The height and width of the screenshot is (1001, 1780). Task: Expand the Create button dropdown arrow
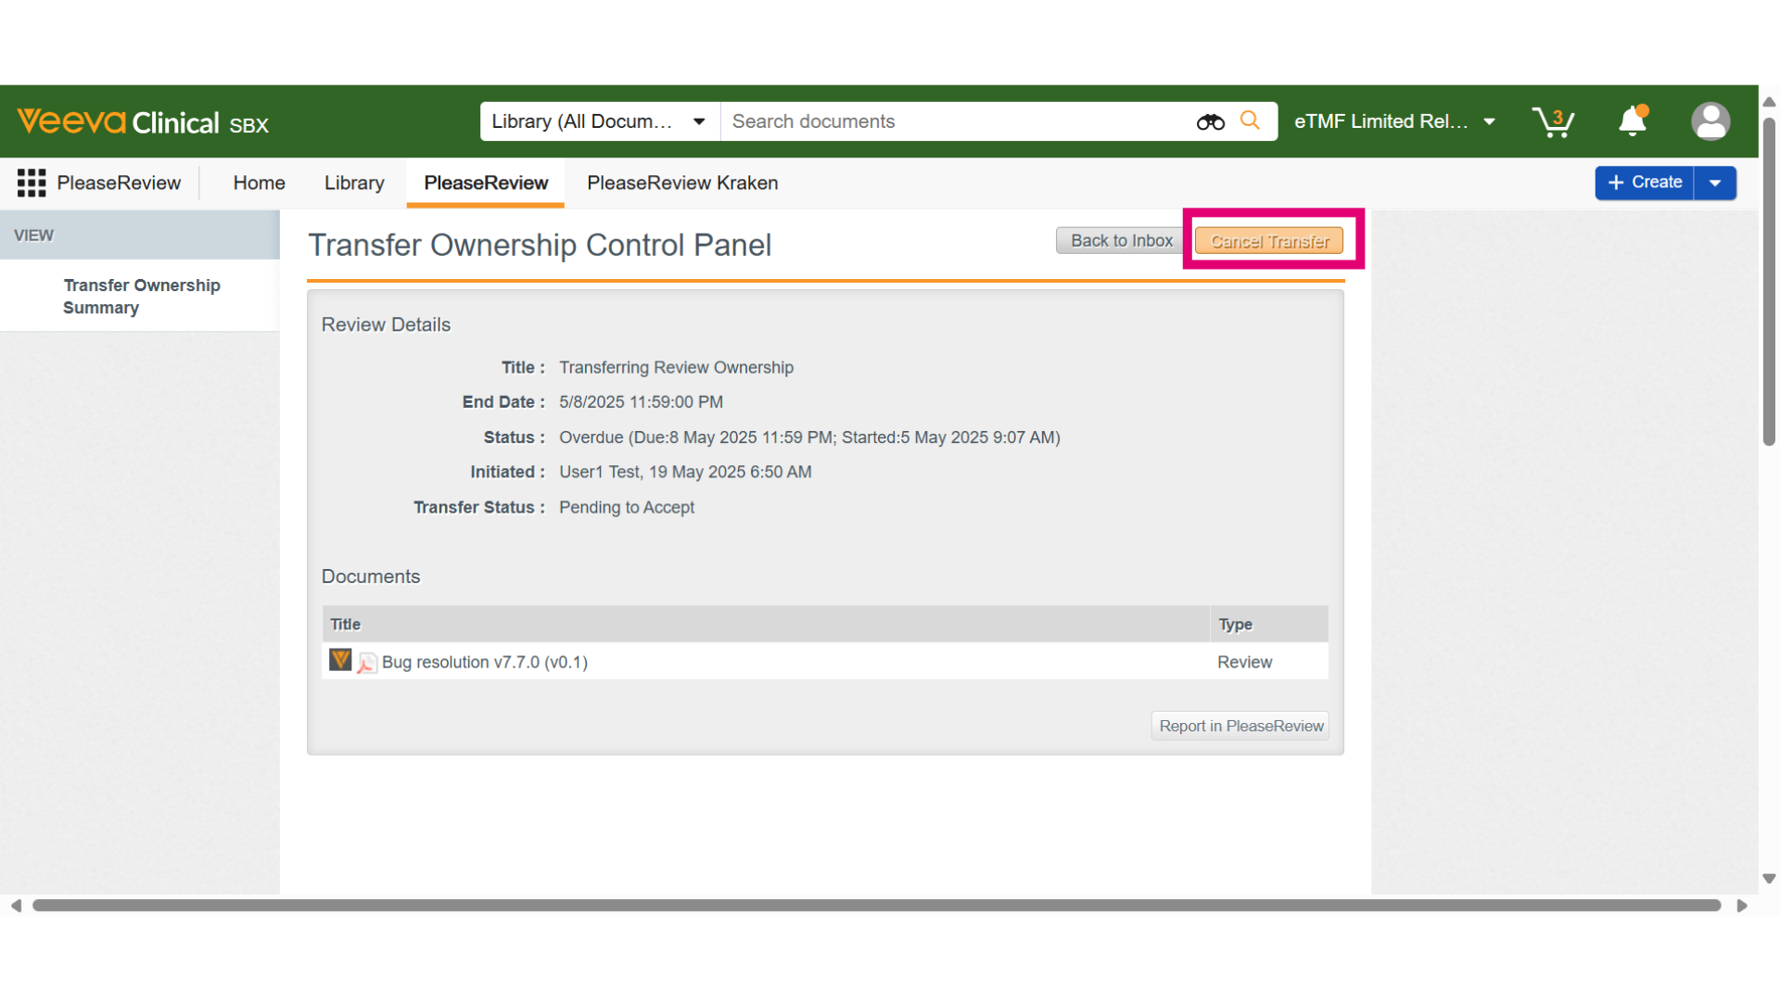pos(1715,183)
